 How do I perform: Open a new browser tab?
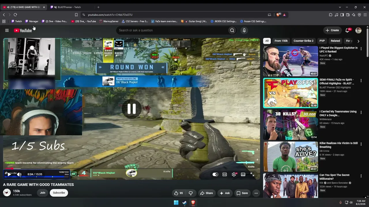pyautogui.click(x=98, y=7)
